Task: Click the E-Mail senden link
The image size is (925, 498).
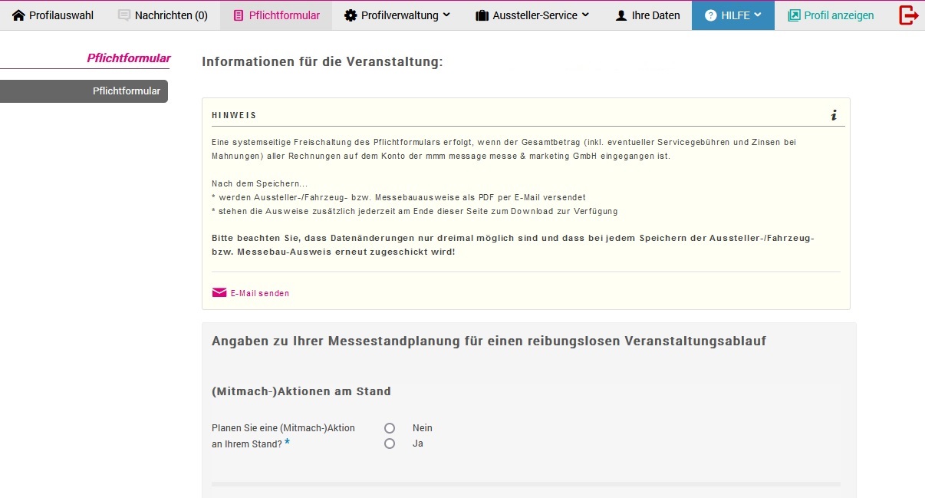Action: [259, 292]
